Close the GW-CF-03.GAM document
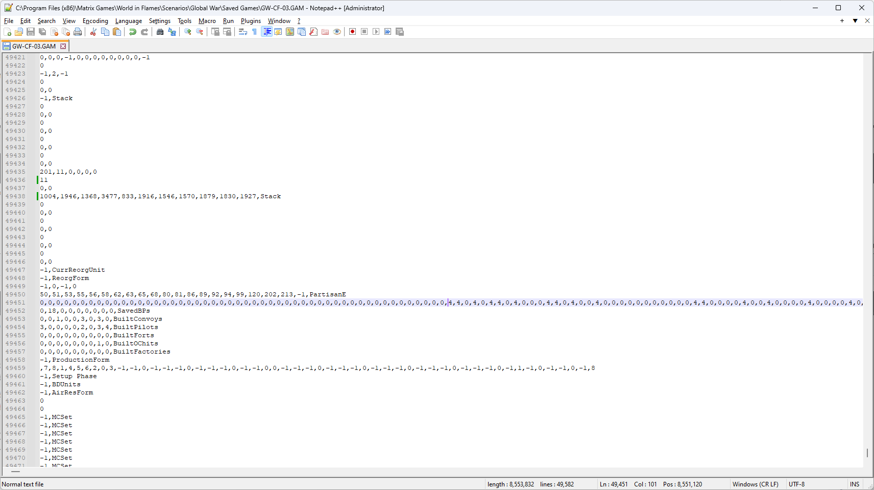 point(63,46)
